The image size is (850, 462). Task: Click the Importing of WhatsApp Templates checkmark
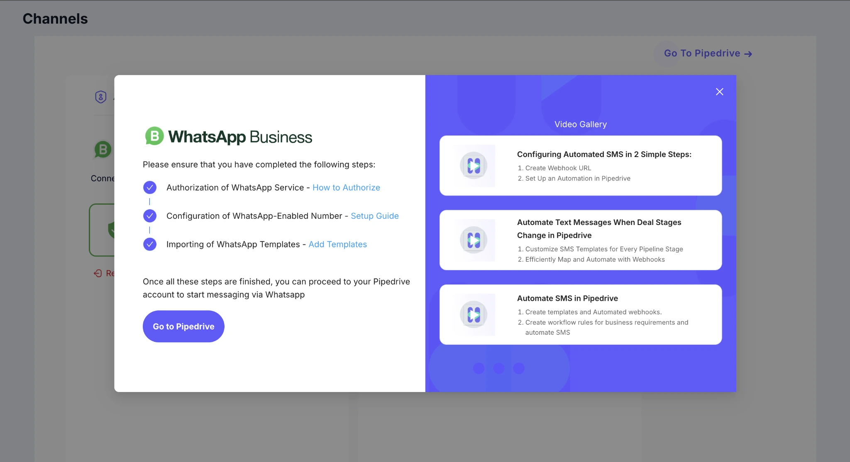click(149, 244)
